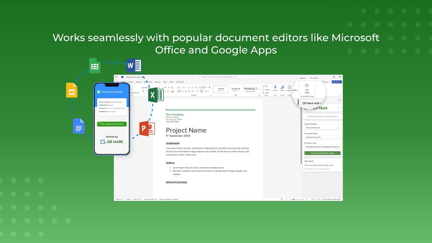Switch to the Review tab
432x243 pixels.
(157, 82)
